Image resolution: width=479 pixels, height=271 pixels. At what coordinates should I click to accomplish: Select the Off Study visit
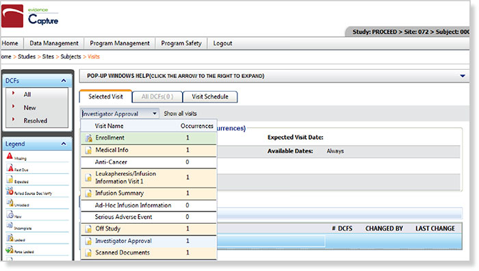[148, 229]
